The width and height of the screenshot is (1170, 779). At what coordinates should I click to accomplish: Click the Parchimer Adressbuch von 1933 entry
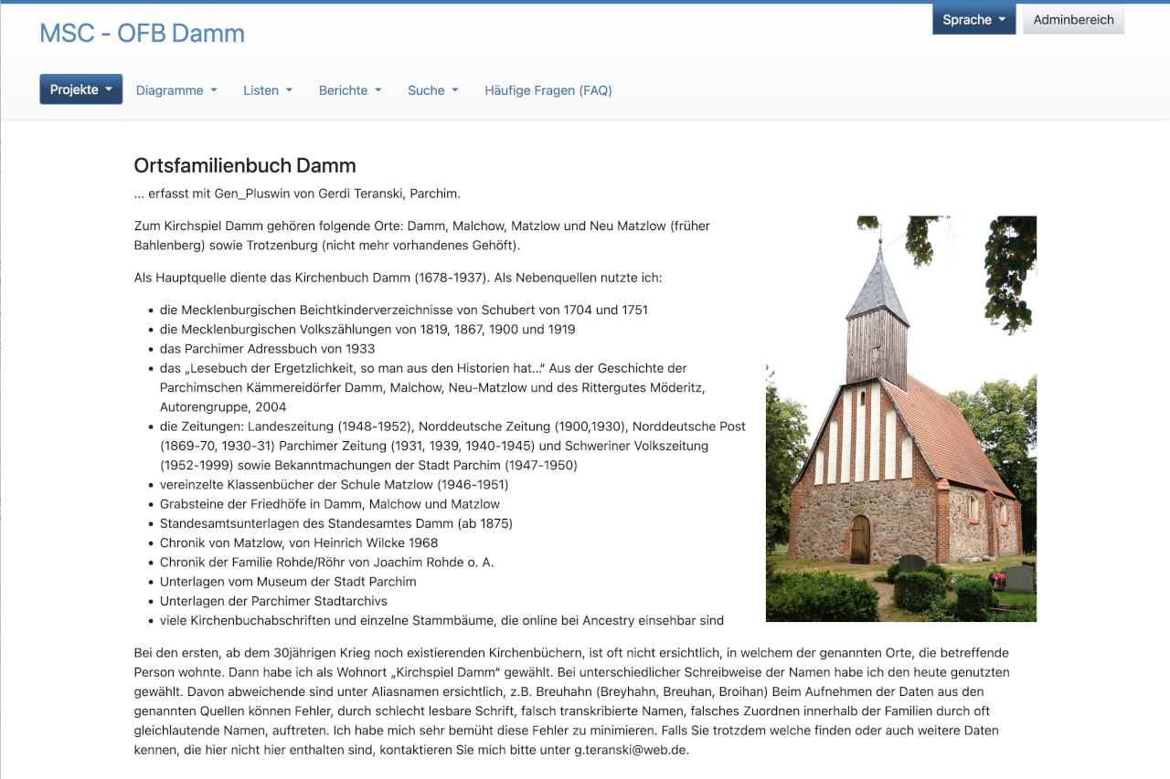click(x=267, y=349)
